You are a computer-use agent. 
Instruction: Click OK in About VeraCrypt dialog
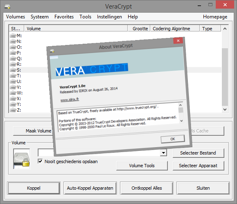pyautogui.click(x=173, y=139)
